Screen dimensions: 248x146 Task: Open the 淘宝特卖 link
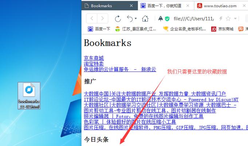(x=94, y=64)
